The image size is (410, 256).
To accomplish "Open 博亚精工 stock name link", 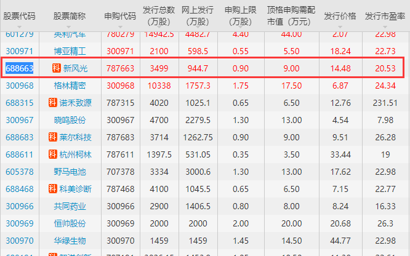I will point(70,51).
